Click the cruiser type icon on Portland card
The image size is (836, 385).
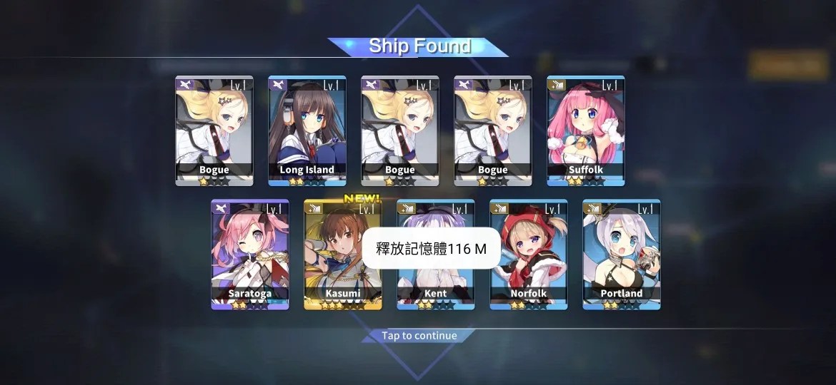(592, 207)
